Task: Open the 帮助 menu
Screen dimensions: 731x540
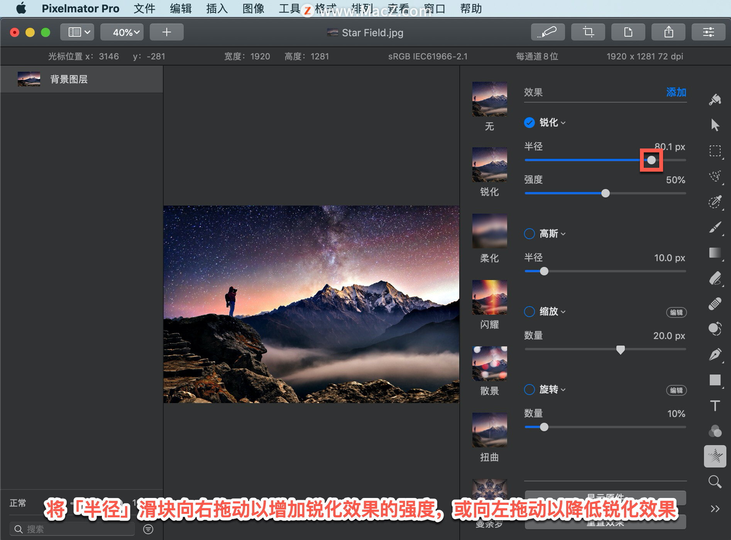Action: pos(471,8)
